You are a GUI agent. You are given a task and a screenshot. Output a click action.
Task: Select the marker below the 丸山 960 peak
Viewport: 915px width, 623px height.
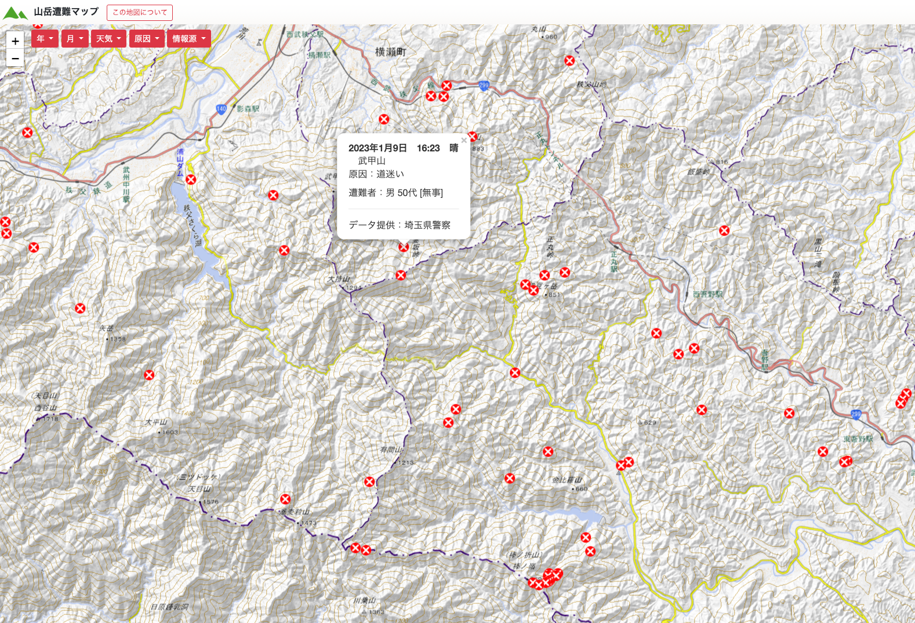coord(569,61)
